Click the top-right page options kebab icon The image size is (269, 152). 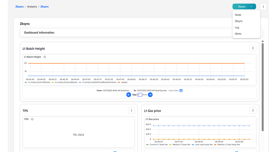click(263, 6)
